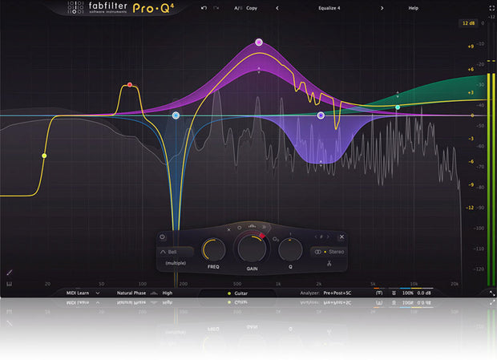
Task: Click the auto gain icon
Action: pos(394,293)
